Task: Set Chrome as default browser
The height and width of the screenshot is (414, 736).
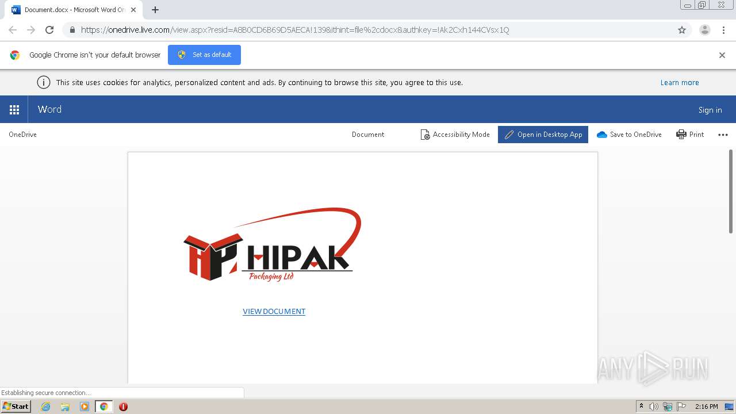Action: tap(204, 55)
